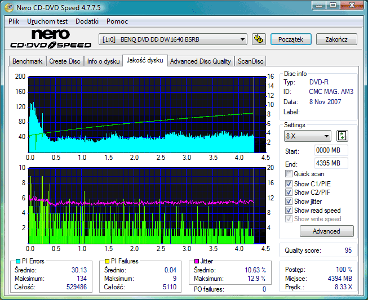This screenshot has height=300, width=368.
Task: Click the date 8 Nov 2007
Action: (325, 102)
